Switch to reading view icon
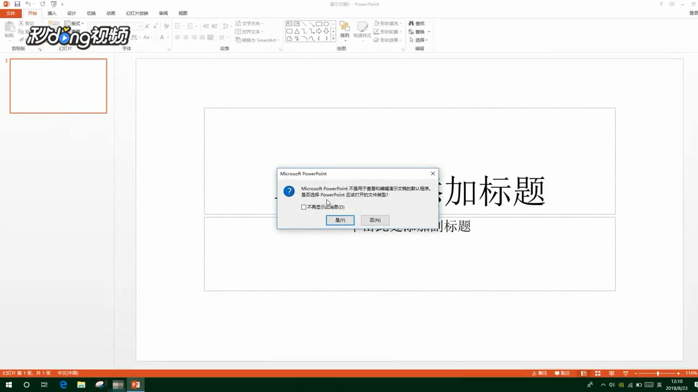Viewport: 698px width, 392px height. click(x=611, y=373)
